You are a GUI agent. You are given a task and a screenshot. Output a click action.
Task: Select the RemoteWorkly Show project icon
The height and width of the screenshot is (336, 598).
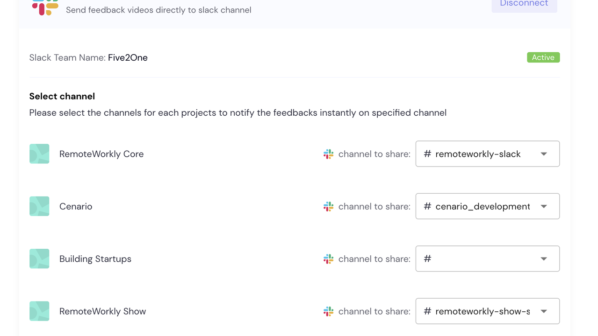(39, 311)
